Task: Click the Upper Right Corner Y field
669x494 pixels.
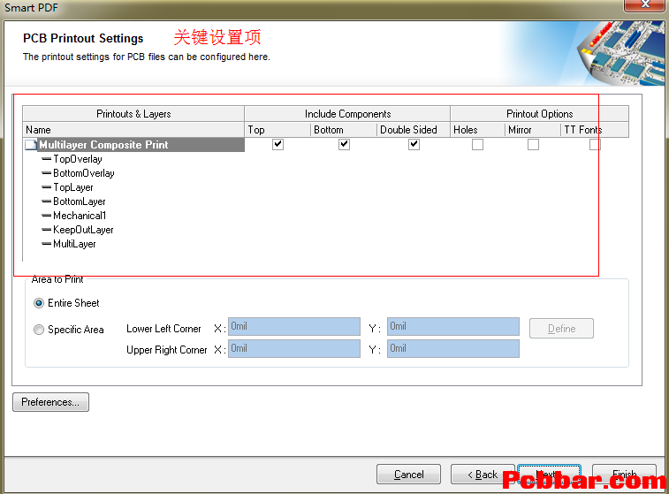Action: 453,348
